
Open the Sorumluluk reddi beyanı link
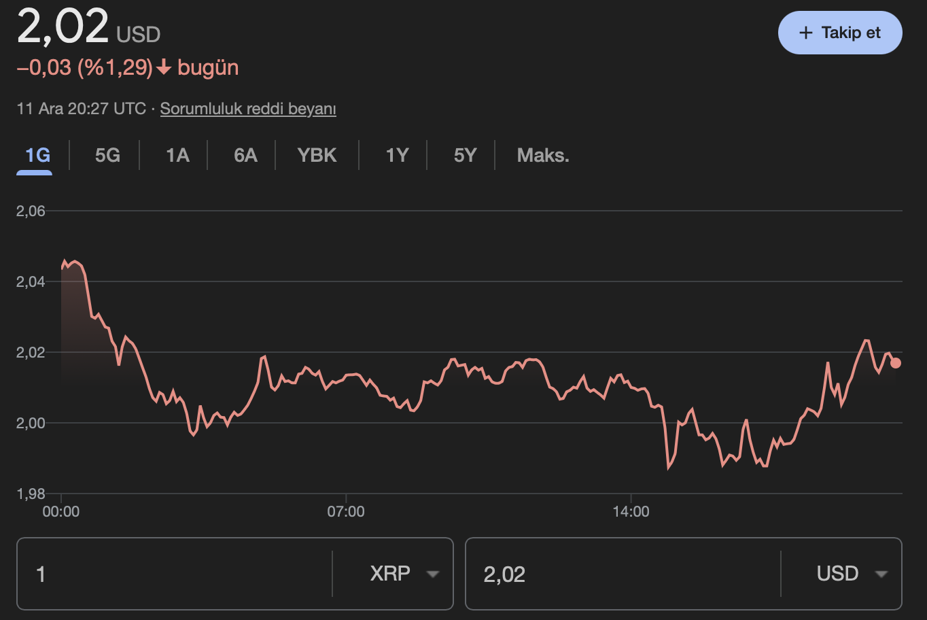tap(248, 108)
